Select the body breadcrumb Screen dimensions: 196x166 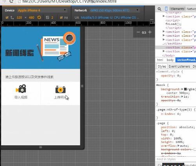(x=170, y=60)
